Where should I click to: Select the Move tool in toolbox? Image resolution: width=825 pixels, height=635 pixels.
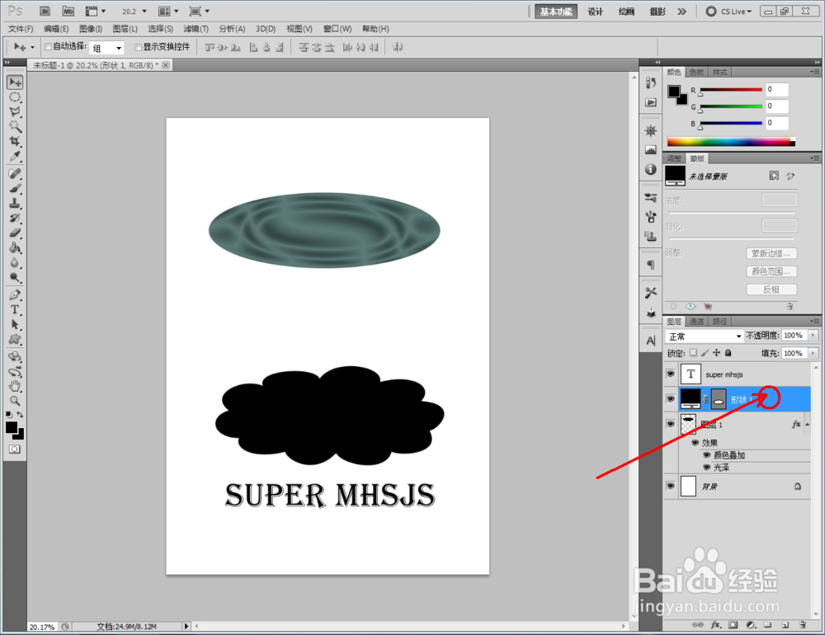(x=15, y=82)
